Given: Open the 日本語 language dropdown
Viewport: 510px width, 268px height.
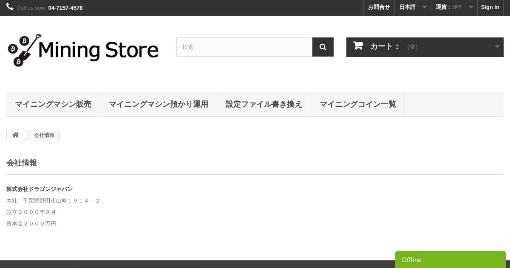Looking at the screenshot, I should pyautogui.click(x=413, y=7).
